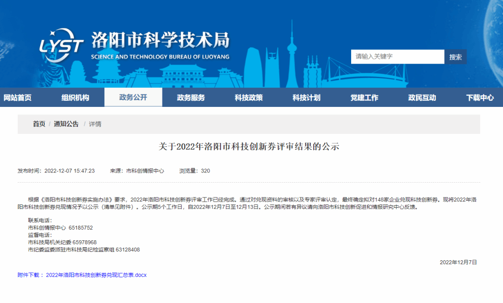Open the 组织机构 menu item

click(75, 98)
